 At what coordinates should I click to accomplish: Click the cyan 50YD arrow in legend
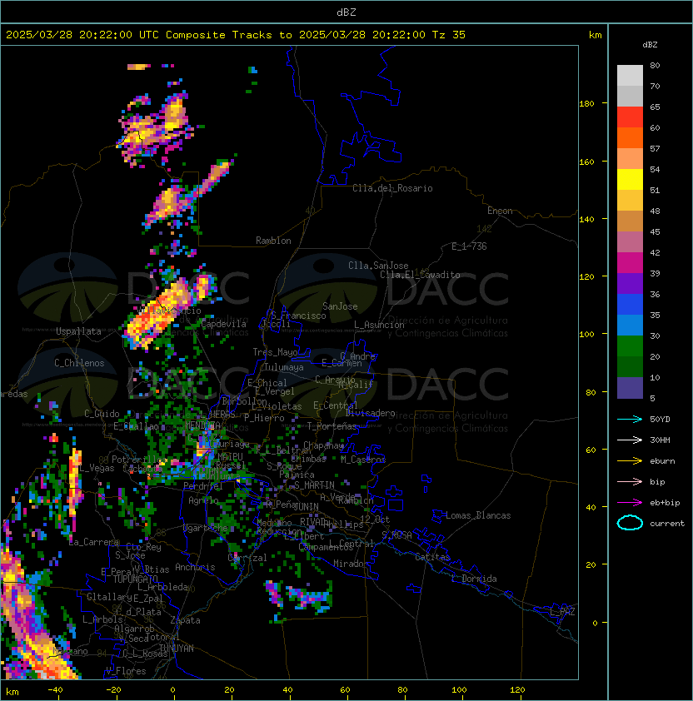click(630, 419)
